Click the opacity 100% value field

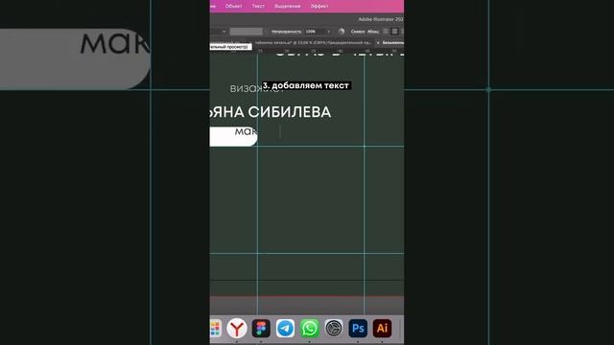click(x=315, y=32)
